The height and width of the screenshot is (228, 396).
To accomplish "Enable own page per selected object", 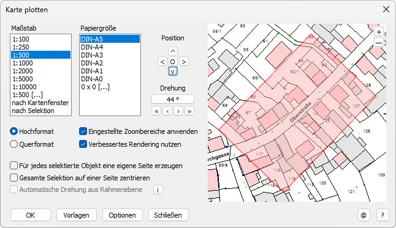I will (96, 166).
